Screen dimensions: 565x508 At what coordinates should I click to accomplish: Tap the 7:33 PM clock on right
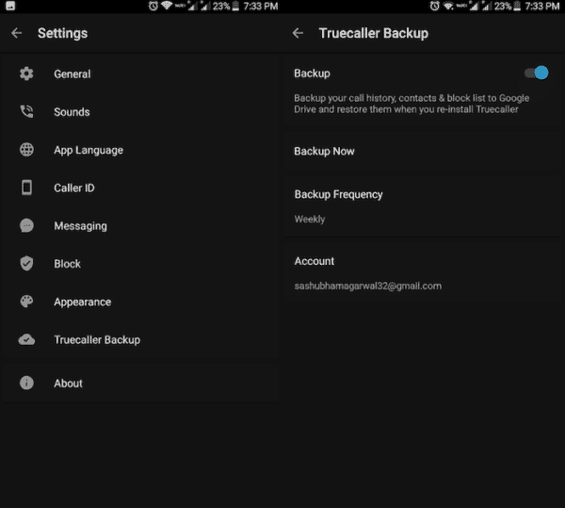point(542,7)
